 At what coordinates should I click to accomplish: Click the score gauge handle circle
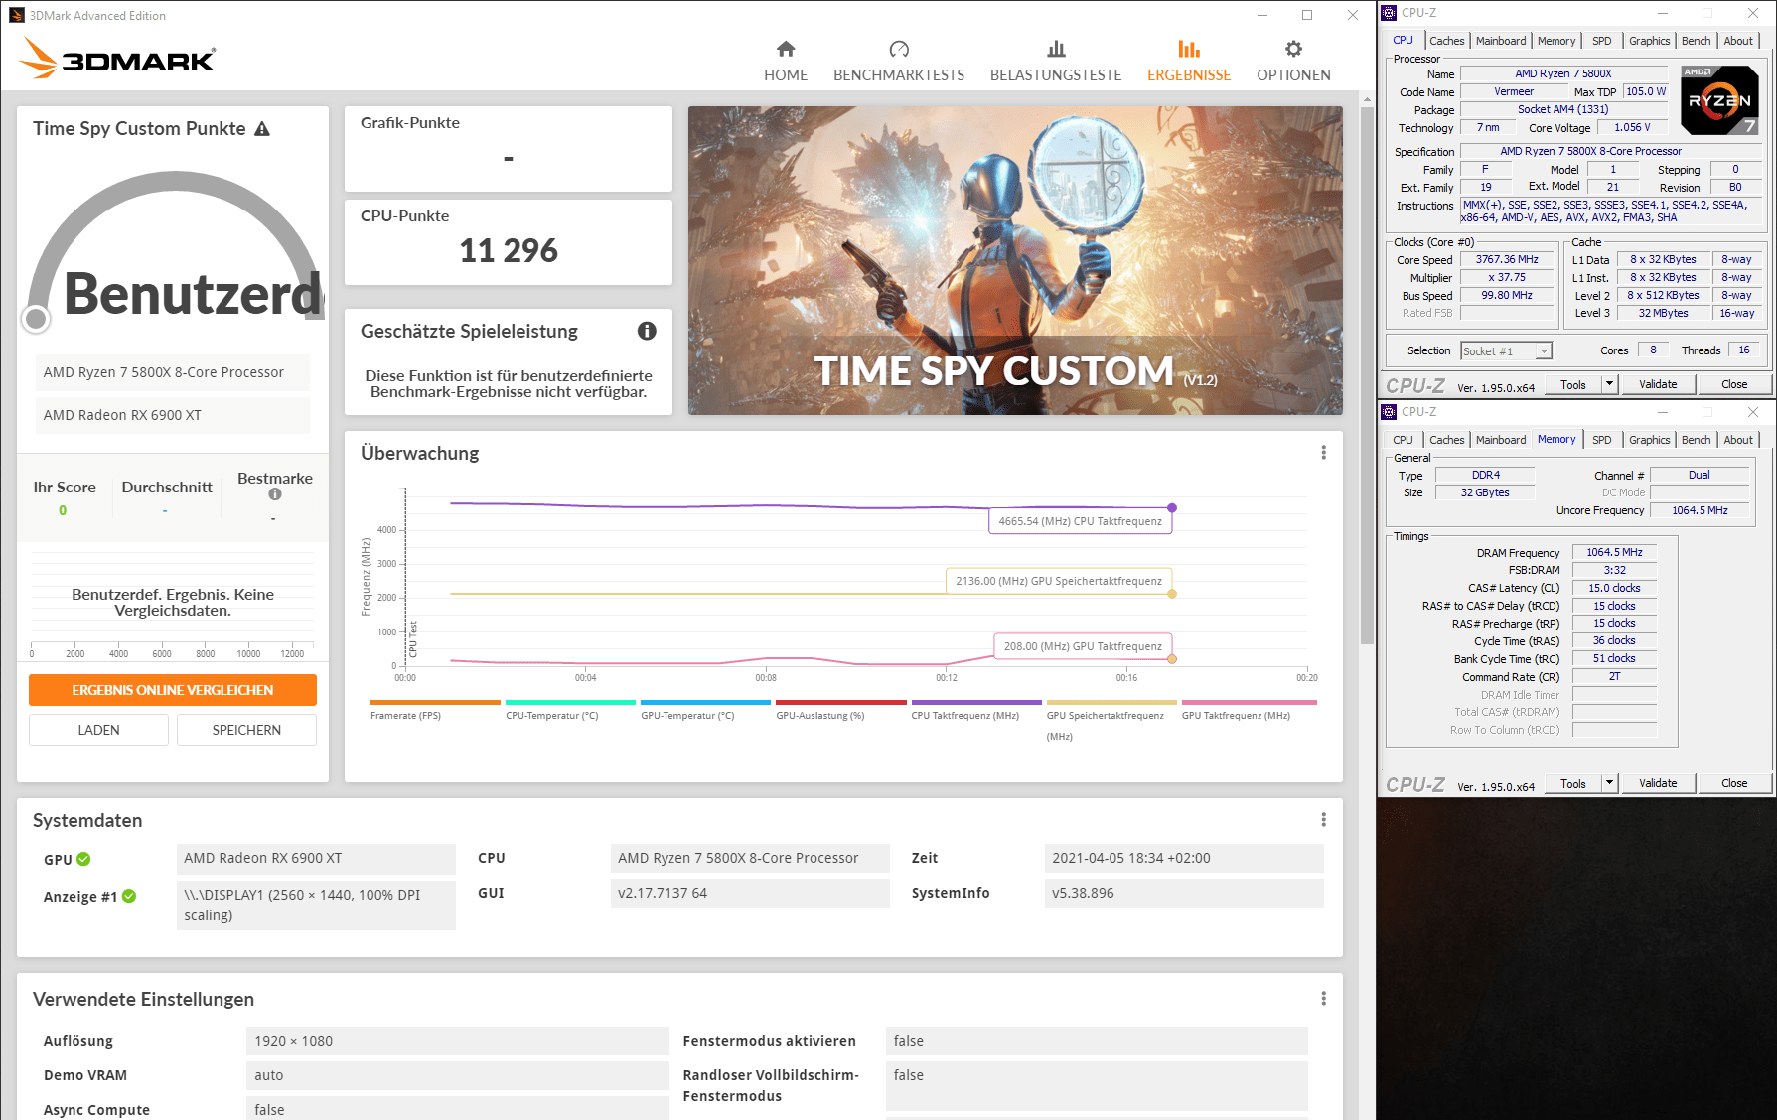coord(36,318)
